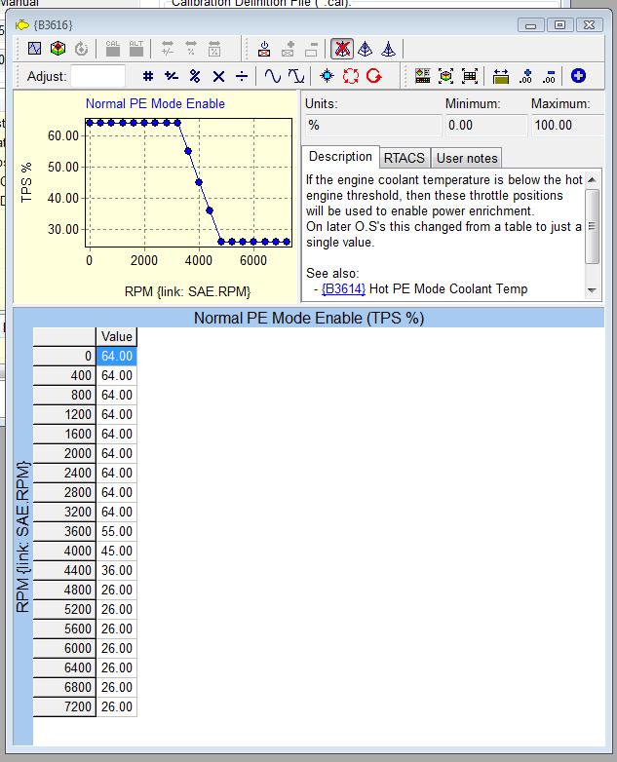Click the Normal PE Mode Enable chart title
Image resolution: width=617 pixels, height=762 pixels.
pyautogui.click(x=155, y=103)
